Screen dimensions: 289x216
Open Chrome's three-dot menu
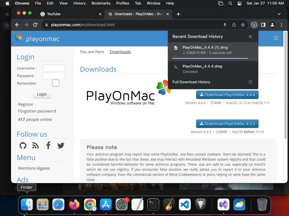click(x=281, y=25)
